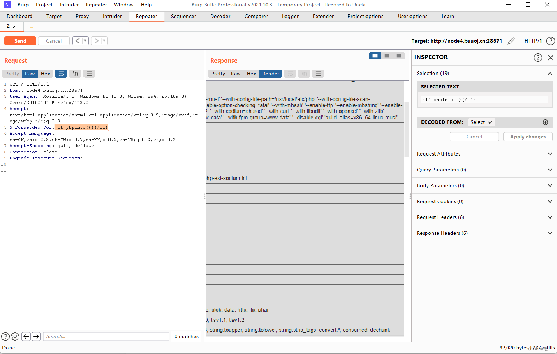Open new repeater tab ellipsis
This screenshot has height=354, width=557.
click(32, 26)
